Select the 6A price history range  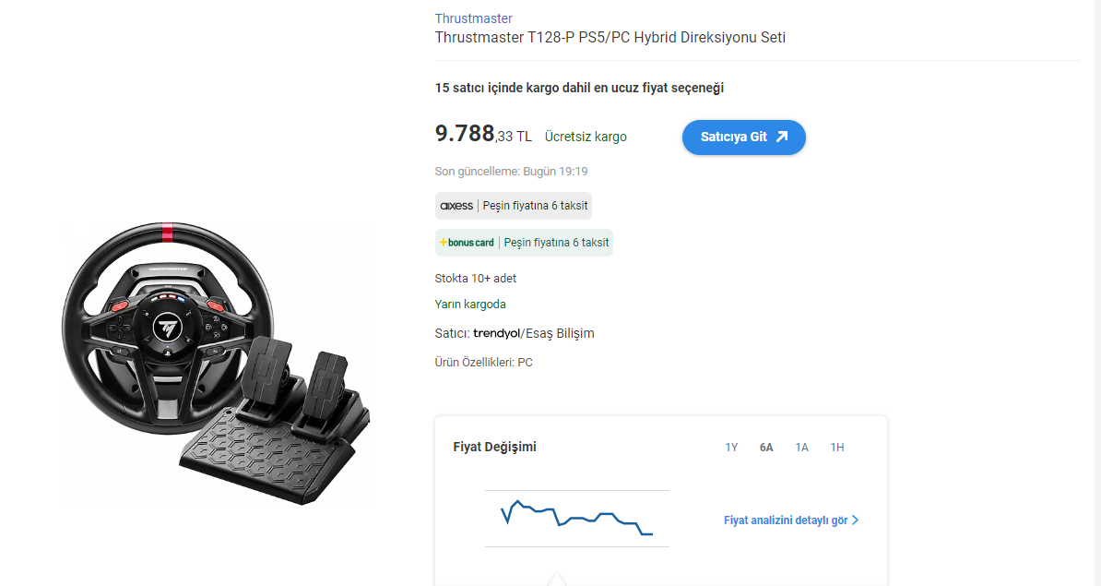click(766, 448)
